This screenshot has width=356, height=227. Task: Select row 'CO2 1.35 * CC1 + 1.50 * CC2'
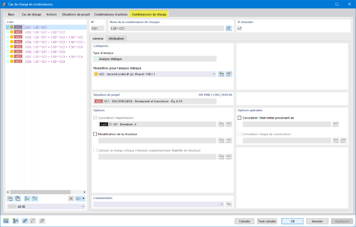(46, 32)
